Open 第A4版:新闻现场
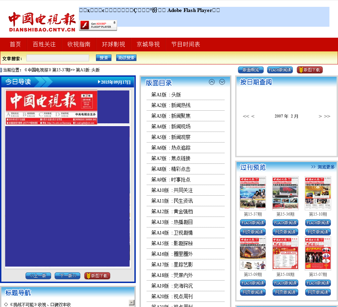The height and width of the screenshot is (307, 338). click(x=171, y=126)
